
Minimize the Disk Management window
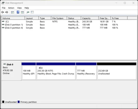click(x=116, y=3)
